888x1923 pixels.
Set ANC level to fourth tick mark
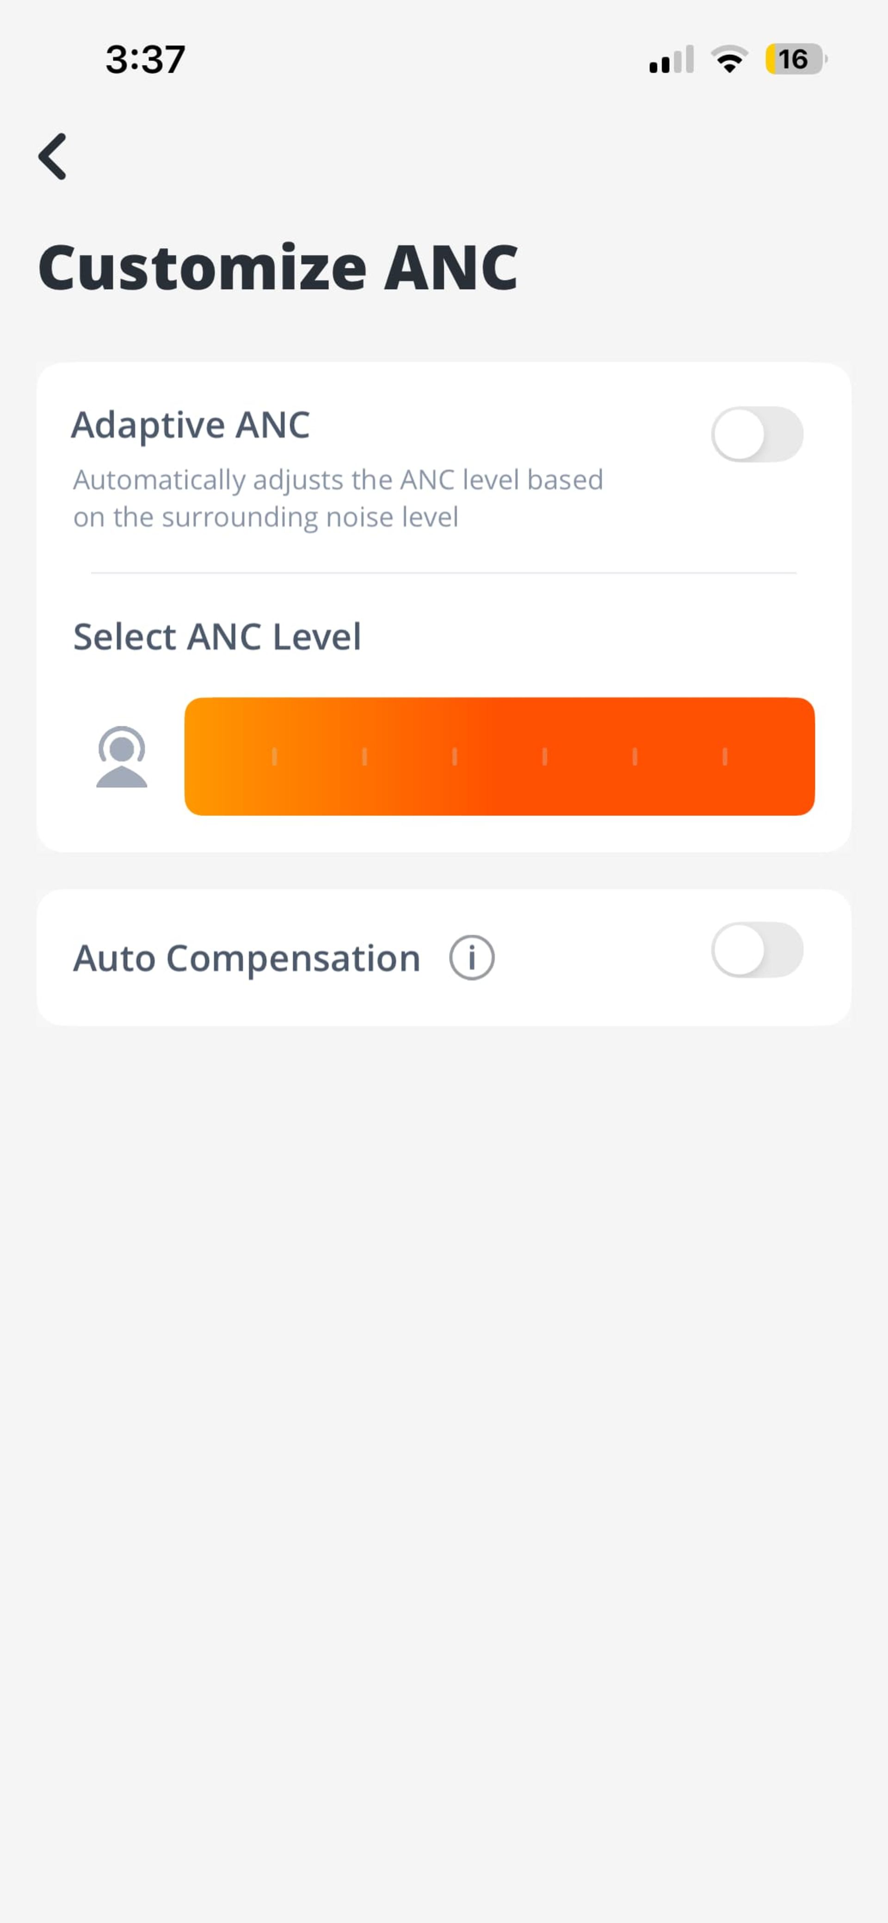coord(545,757)
